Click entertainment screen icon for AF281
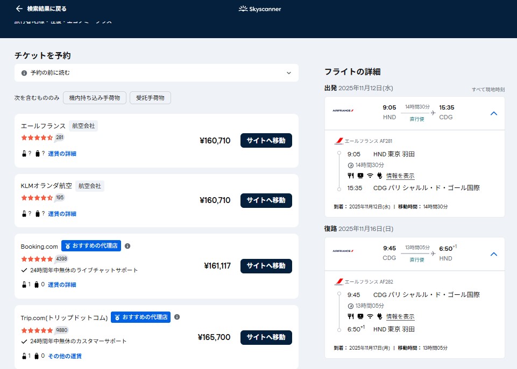 point(360,176)
